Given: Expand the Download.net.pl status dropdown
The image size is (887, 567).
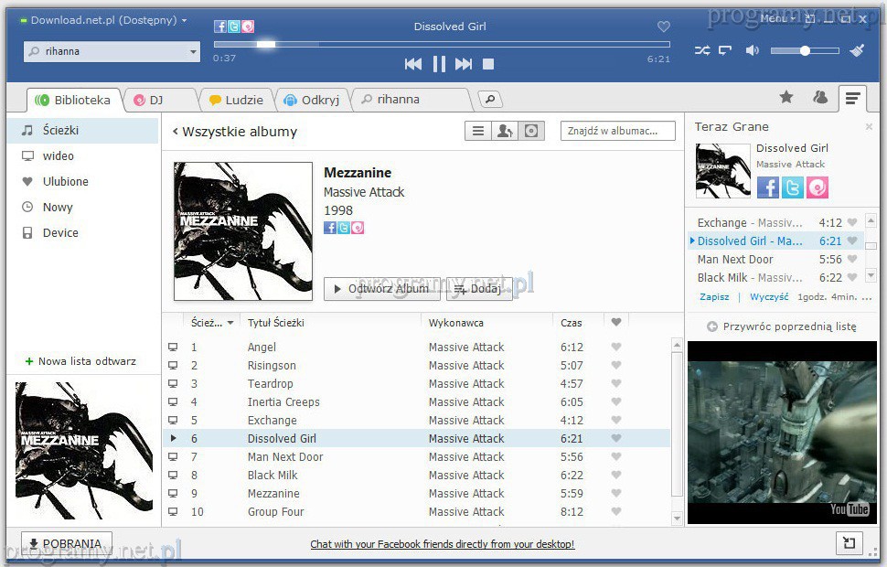Looking at the screenshot, I should point(184,20).
